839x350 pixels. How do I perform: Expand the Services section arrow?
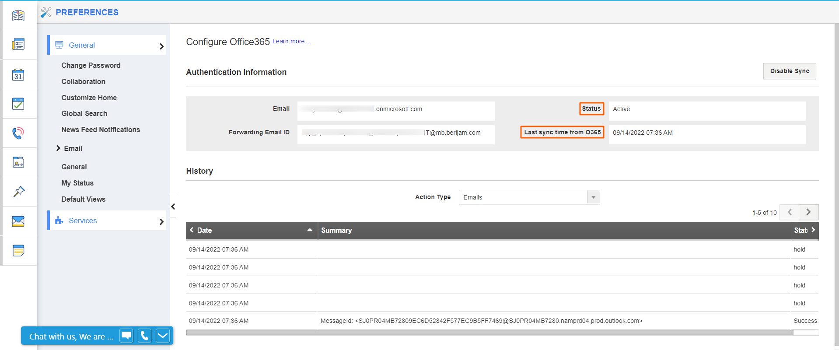point(161,222)
